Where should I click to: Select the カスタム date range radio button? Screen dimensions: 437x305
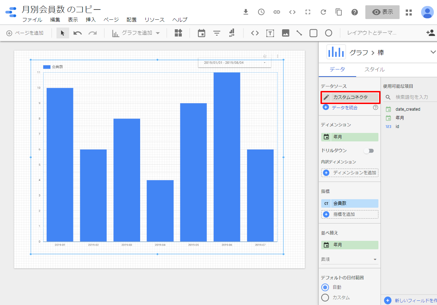point(325,298)
